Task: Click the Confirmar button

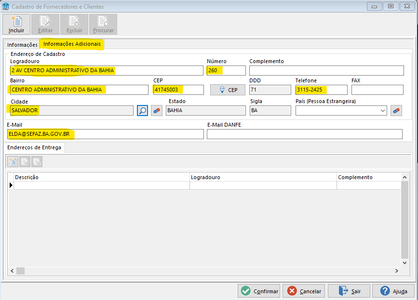Action: [x=259, y=291]
